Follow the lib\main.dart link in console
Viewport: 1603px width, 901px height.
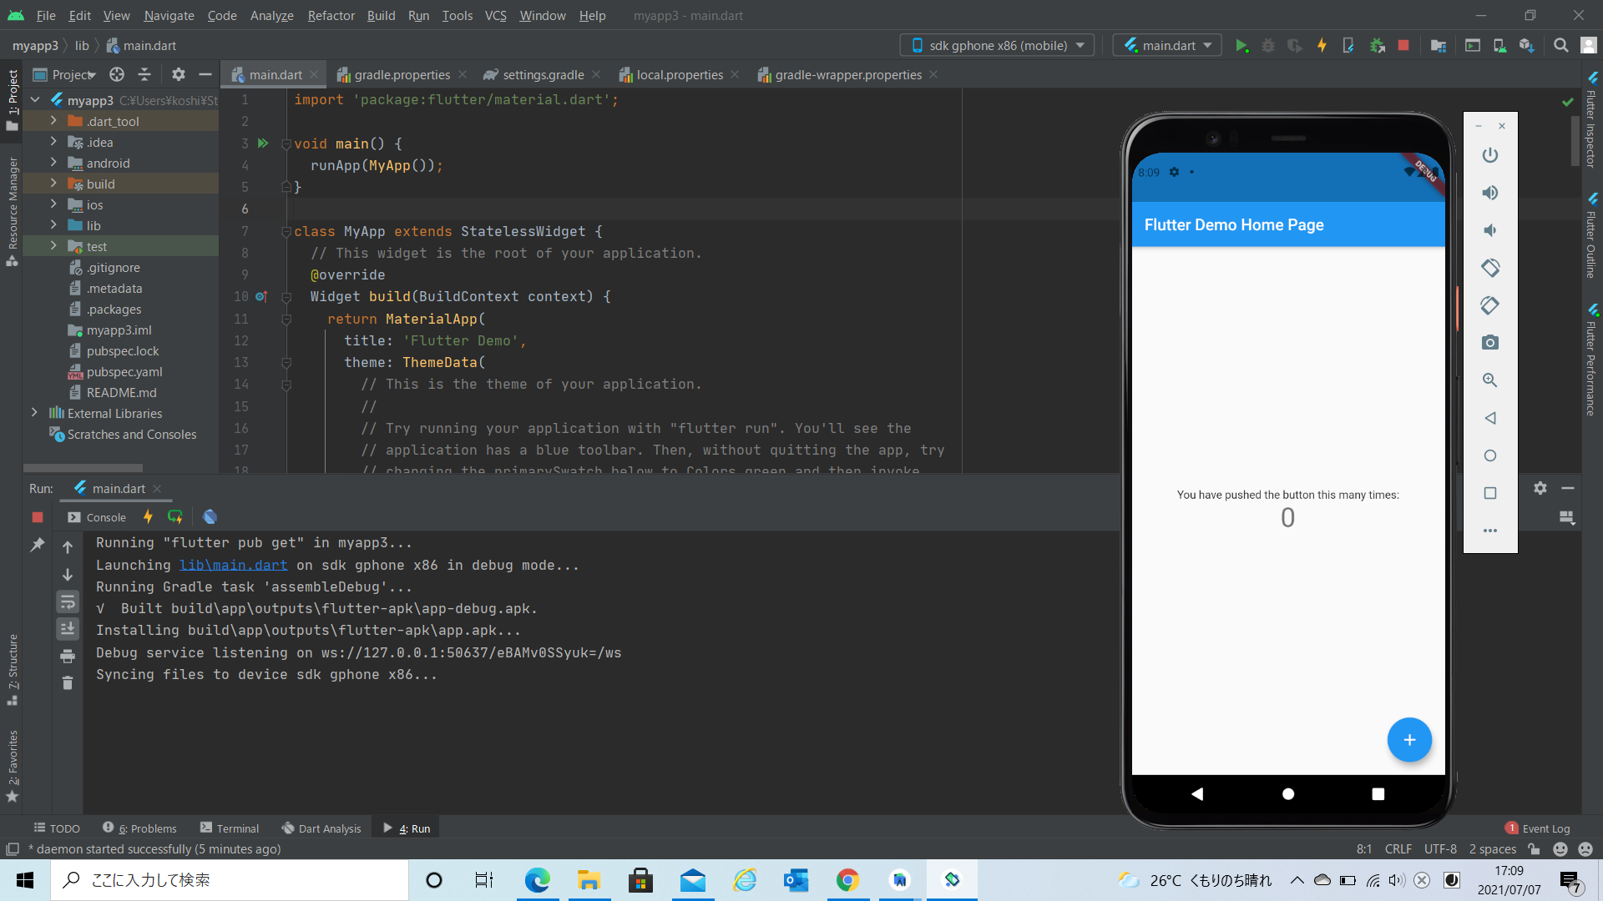point(233,565)
